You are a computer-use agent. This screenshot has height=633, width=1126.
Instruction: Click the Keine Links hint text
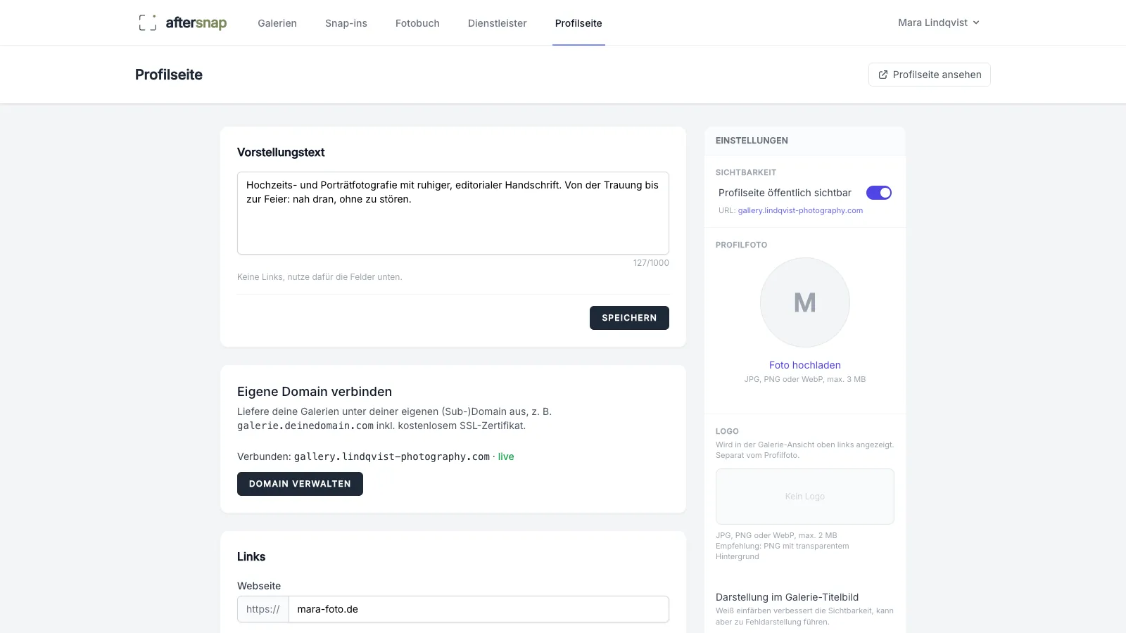click(x=320, y=277)
